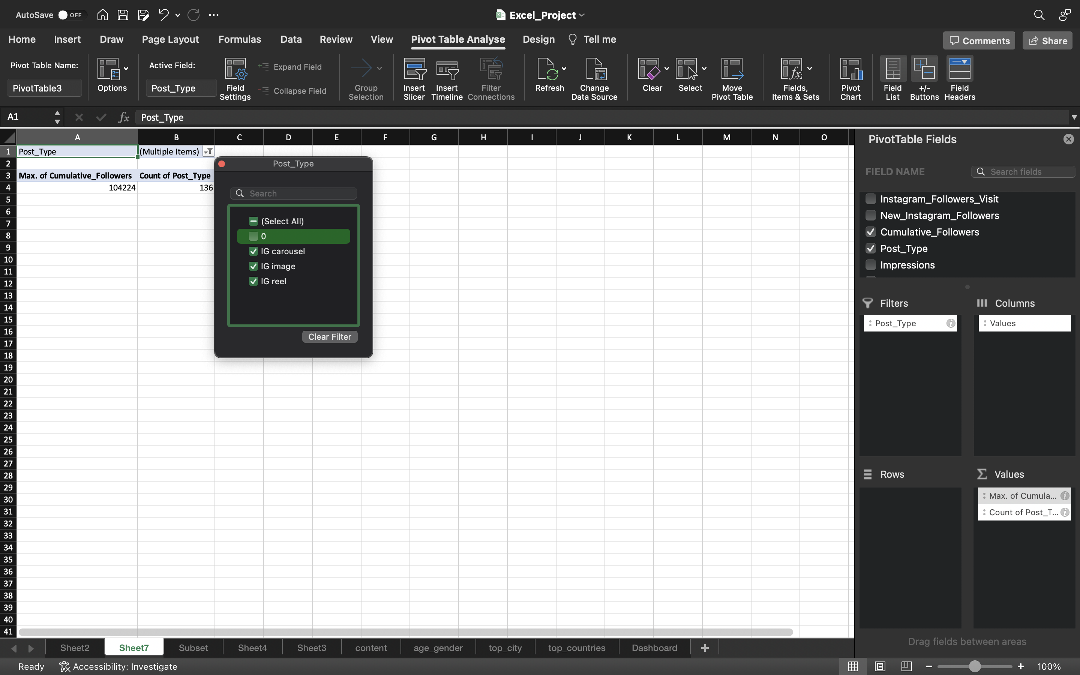Open the Options dropdown arrow
The image size is (1080, 675).
(126, 68)
